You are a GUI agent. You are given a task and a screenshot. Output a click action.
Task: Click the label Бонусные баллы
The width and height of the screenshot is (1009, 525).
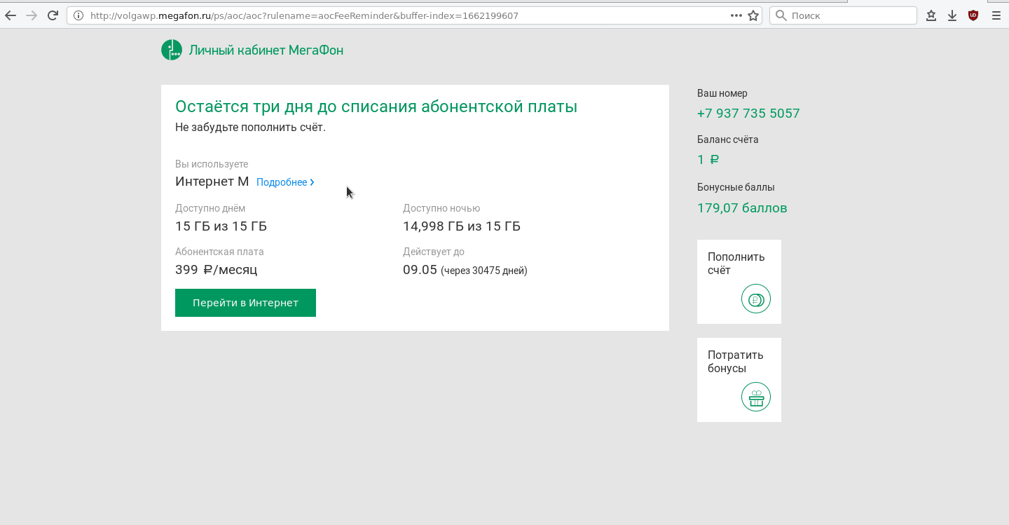(x=736, y=187)
